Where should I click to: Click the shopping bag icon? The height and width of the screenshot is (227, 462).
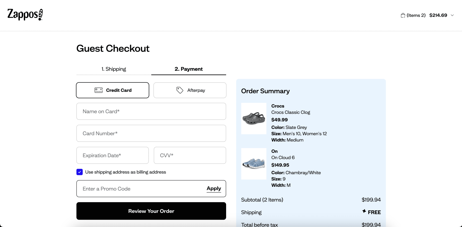tap(403, 15)
